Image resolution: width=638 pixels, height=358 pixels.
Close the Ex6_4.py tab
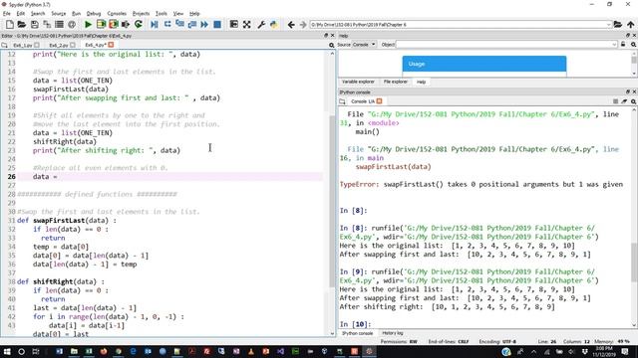[111, 45]
